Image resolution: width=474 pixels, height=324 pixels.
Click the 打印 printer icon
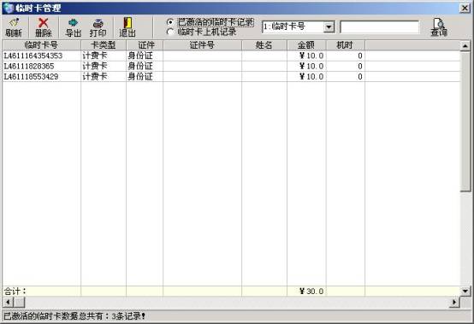(x=98, y=23)
